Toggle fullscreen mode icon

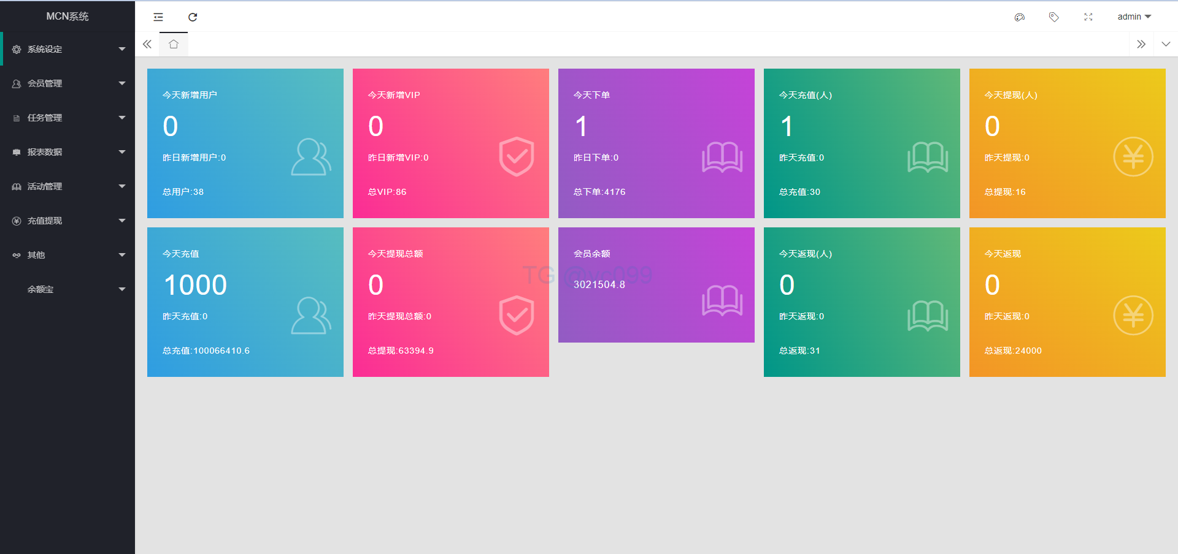pyautogui.click(x=1088, y=17)
